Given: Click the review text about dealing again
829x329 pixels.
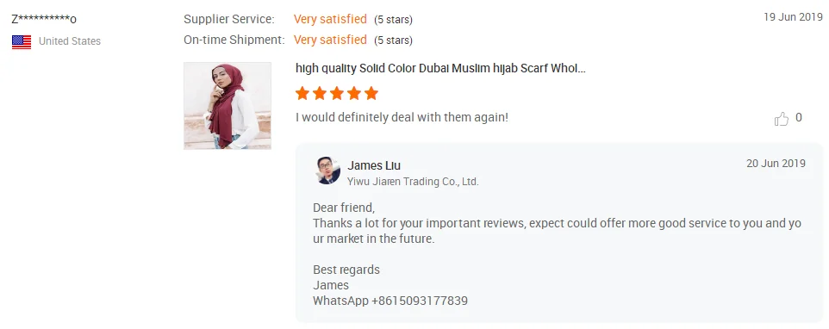Looking at the screenshot, I should coord(402,117).
